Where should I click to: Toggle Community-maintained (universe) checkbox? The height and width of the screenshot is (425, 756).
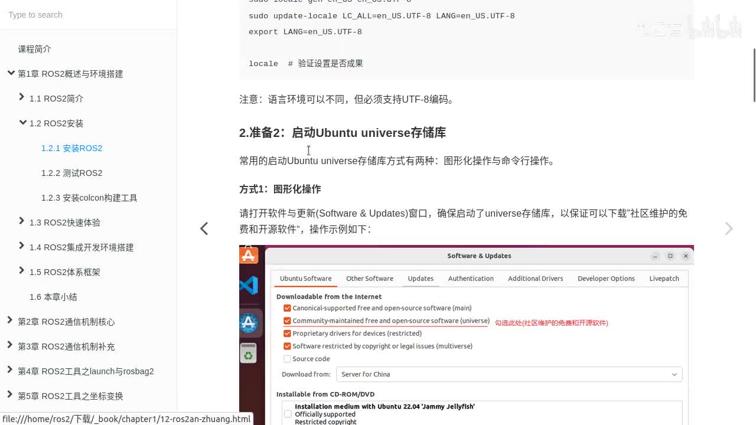point(287,321)
